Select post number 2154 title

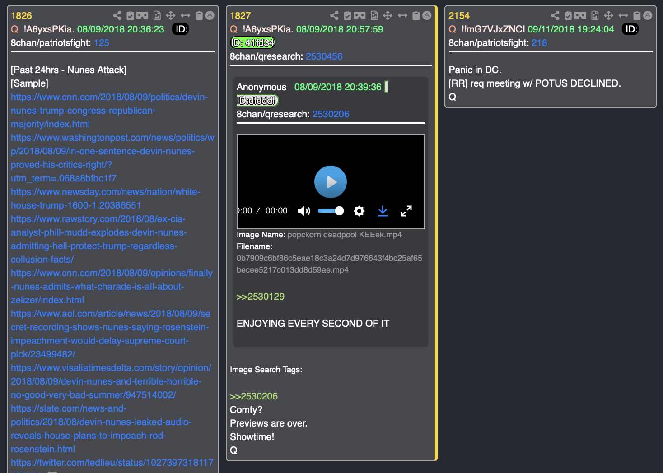tap(459, 16)
